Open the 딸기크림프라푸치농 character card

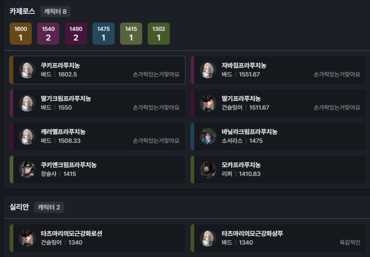click(x=97, y=103)
